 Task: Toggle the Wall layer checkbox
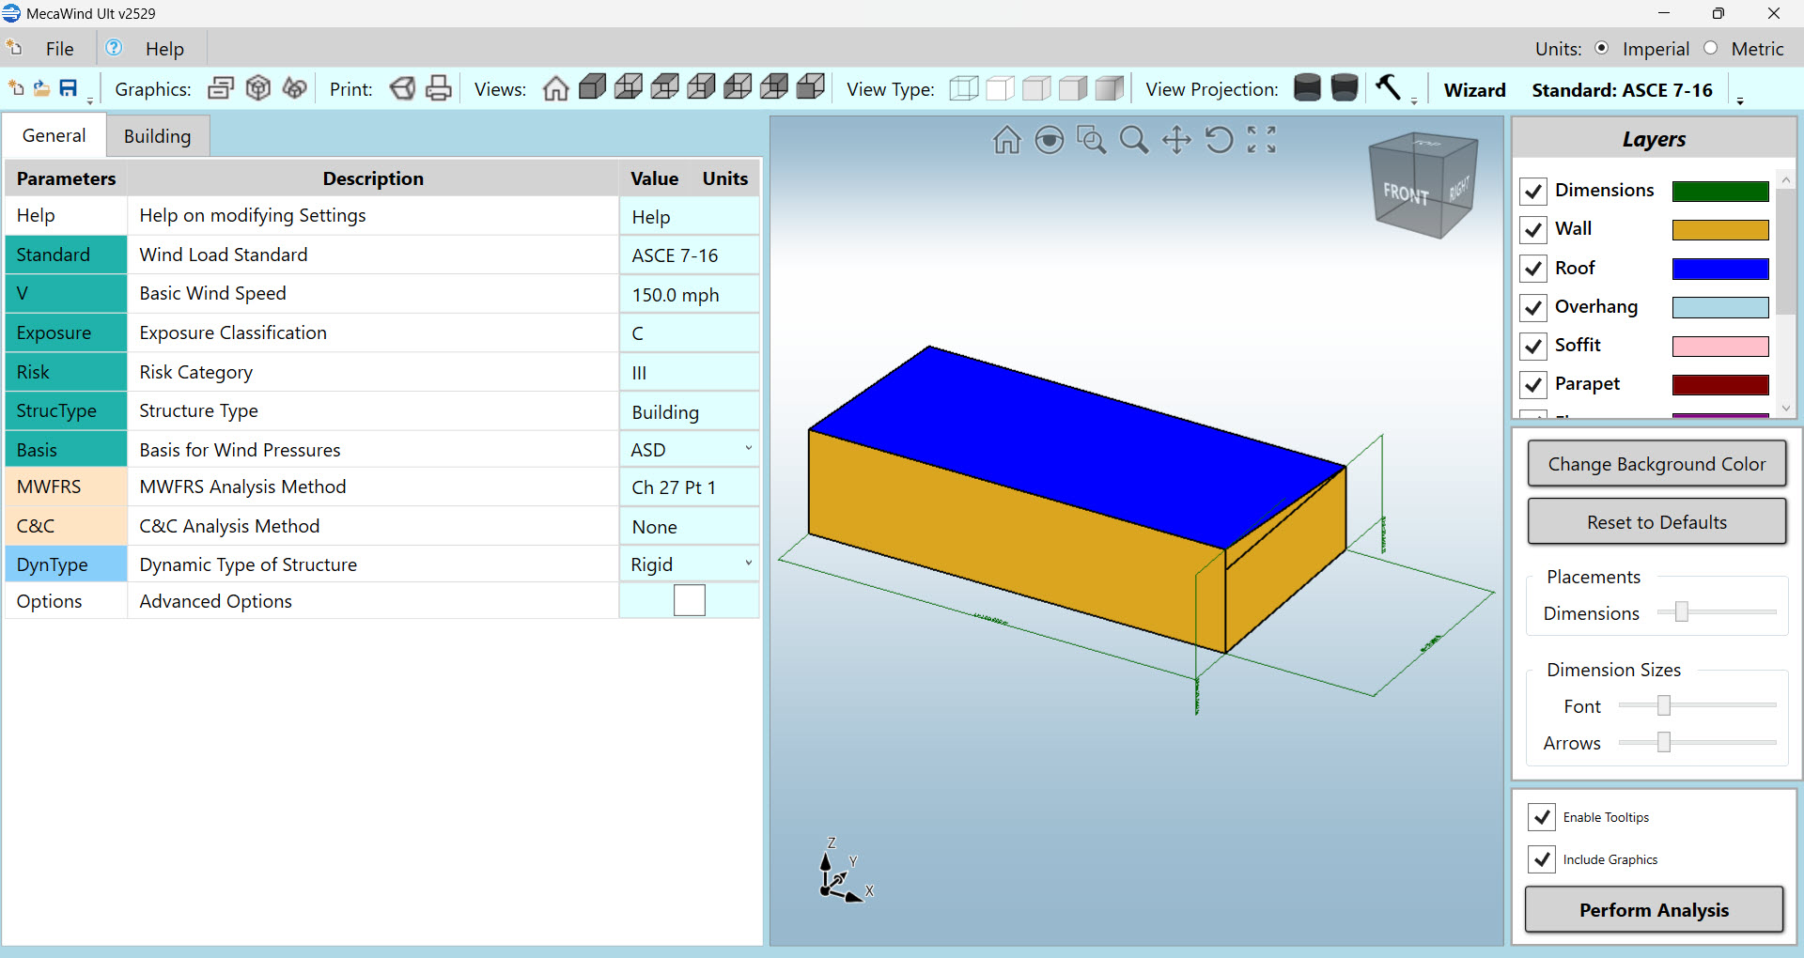pyautogui.click(x=1533, y=229)
